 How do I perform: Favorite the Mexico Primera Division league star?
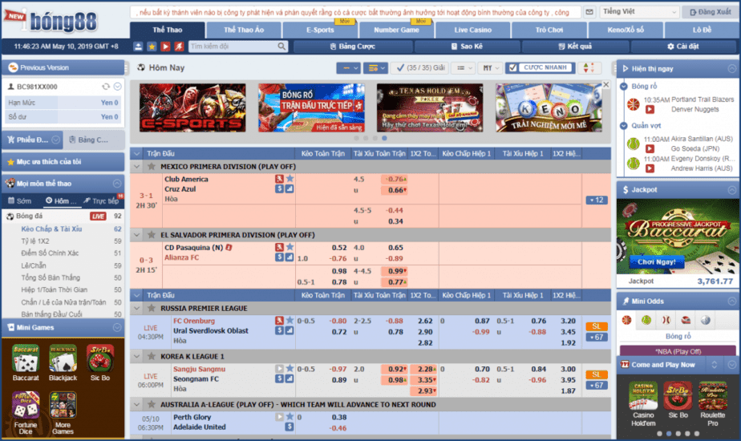pos(152,167)
